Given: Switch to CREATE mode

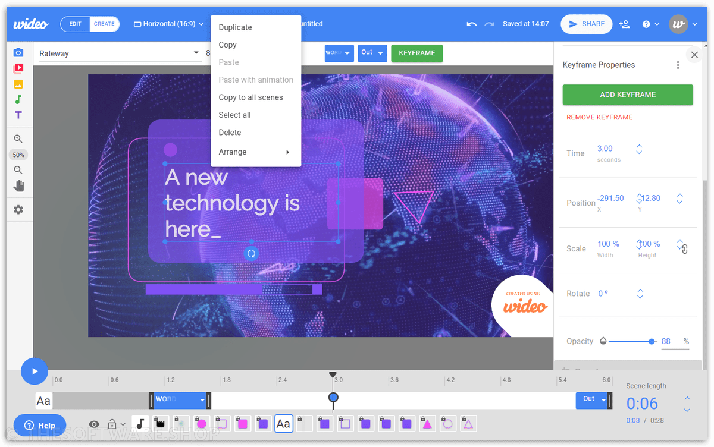Looking at the screenshot, I should pos(104,24).
